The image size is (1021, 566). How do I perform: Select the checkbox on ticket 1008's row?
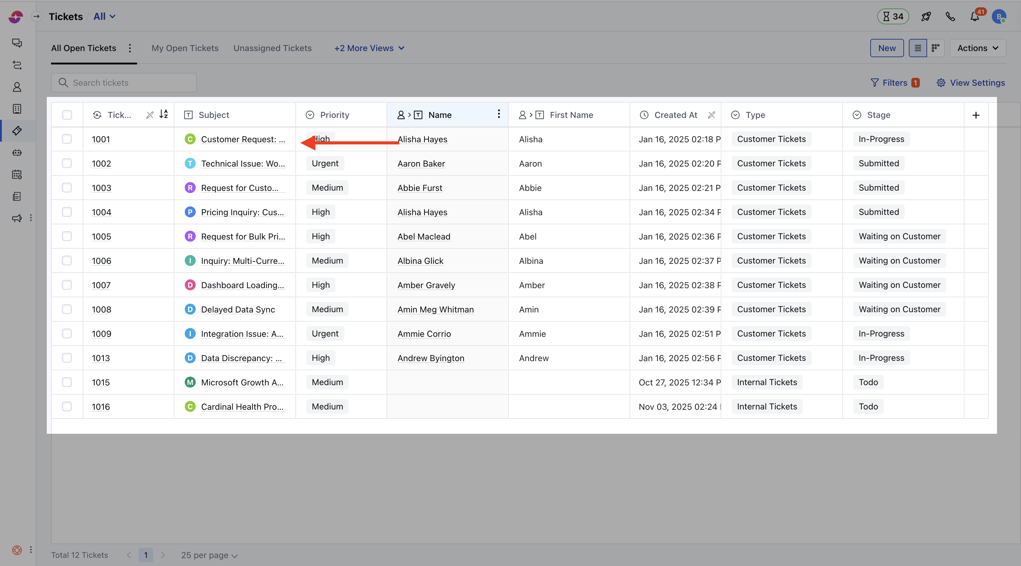67,309
